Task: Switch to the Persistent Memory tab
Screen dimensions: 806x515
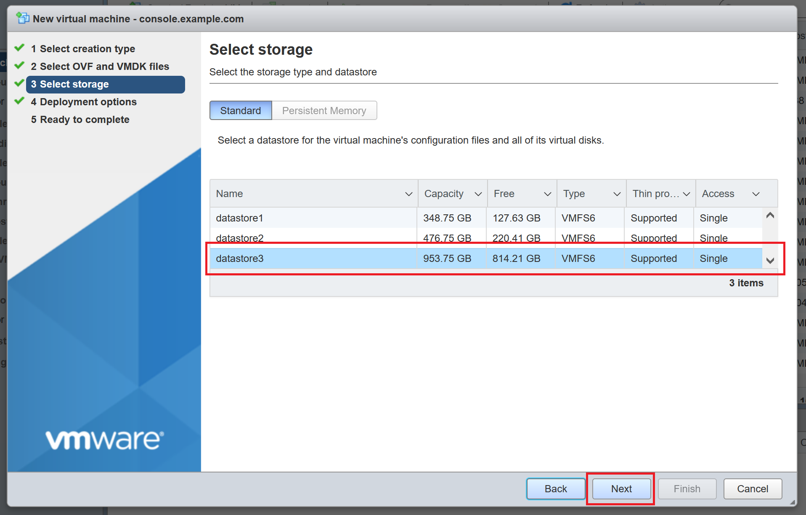Action: click(324, 110)
